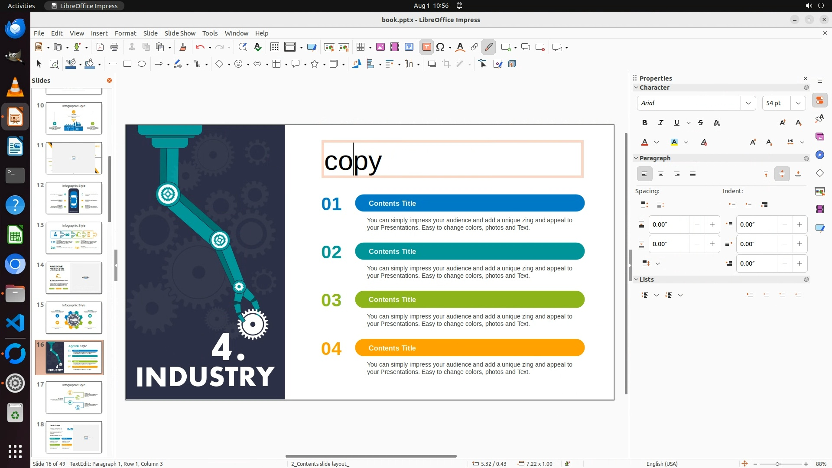Insert a special character with omega icon

(440, 47)
